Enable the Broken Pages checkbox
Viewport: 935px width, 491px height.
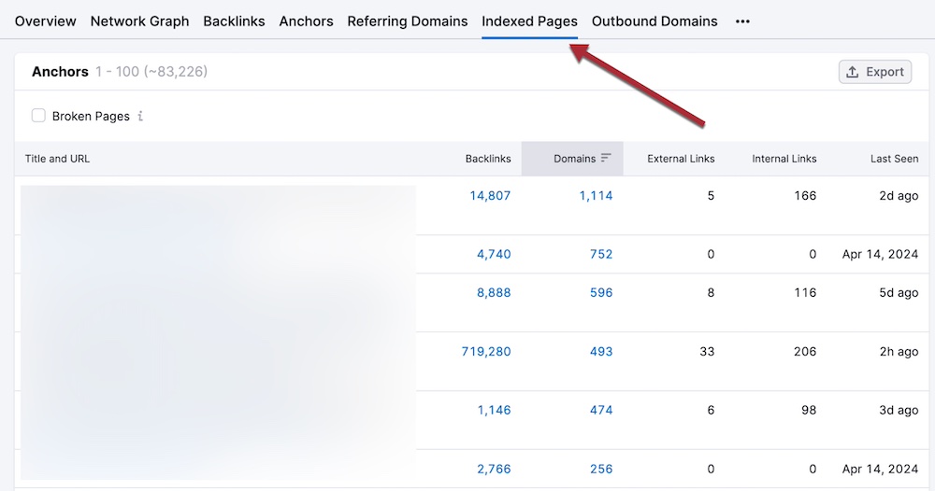[x=38, y=116]
